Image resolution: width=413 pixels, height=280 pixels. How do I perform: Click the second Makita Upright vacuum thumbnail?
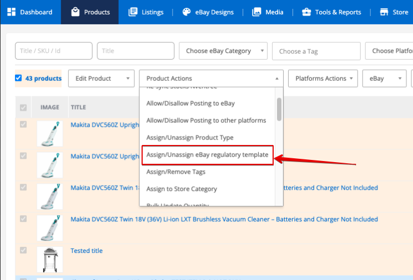(50, 165)
